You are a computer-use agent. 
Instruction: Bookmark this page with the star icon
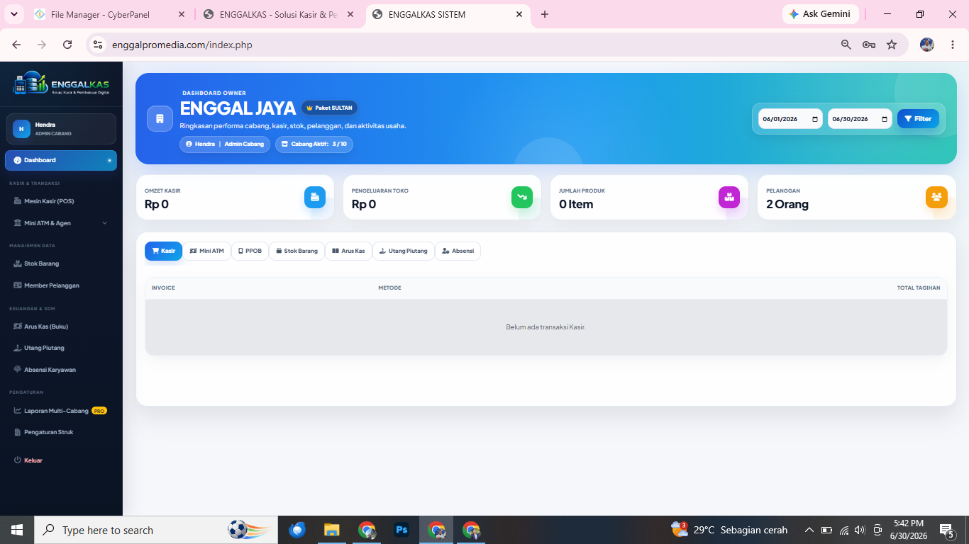point(892,45)
